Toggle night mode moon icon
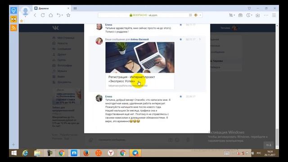The image size is (288, 162). (248, 15)
